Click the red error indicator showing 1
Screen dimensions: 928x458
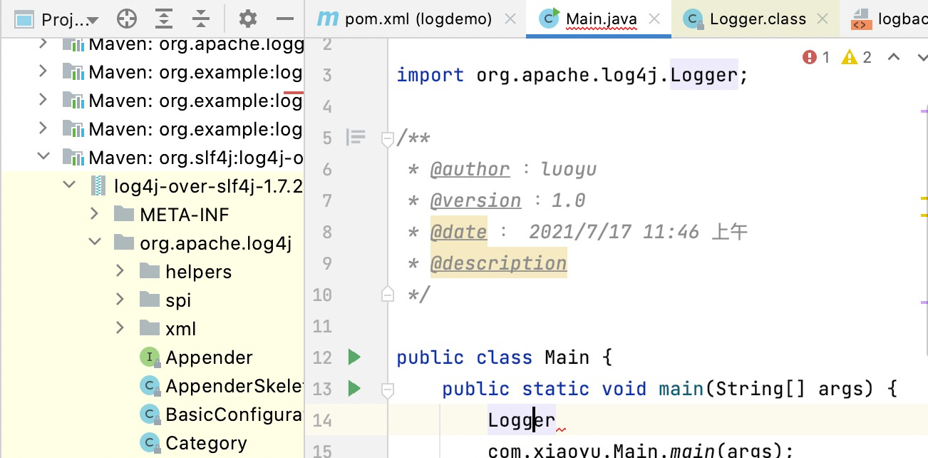(x=817, y=57)
